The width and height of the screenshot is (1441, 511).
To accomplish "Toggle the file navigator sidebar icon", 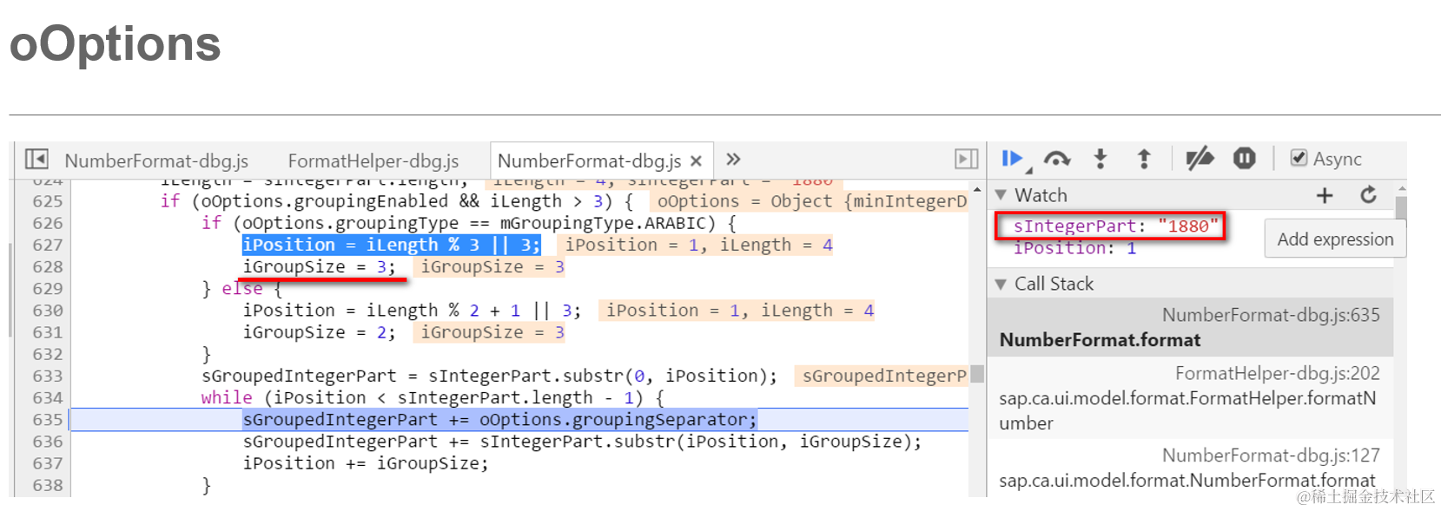I will 36,159.
